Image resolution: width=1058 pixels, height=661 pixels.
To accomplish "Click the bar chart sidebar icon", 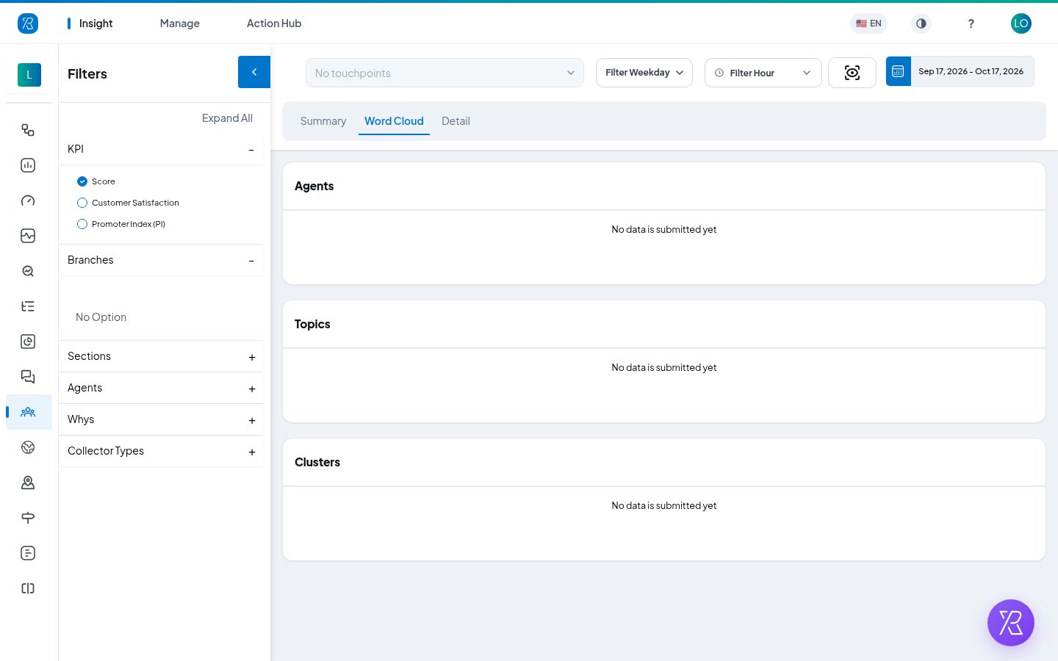I will (x=28, y=165).
